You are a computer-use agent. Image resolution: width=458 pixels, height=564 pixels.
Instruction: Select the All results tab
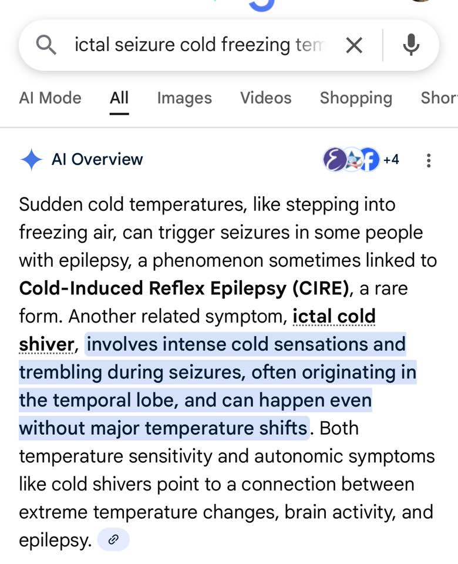click(x=119, y=98)
